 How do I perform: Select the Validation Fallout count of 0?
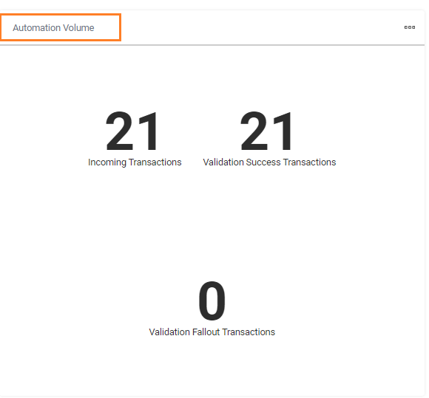point(212,301)
